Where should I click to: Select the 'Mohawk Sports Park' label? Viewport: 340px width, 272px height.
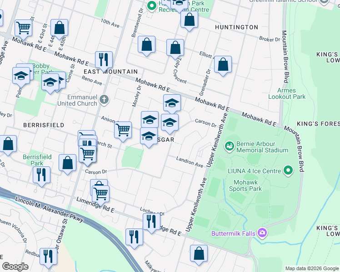(x=245, y=185)
